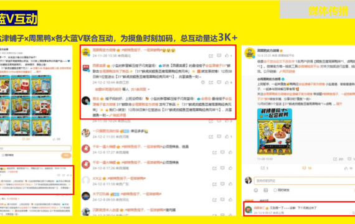Image resolution: width=355 pixels, height=224 pixels.
Task: Repost icon on 24-12-8 17:26 comment
Action: point(214,169)
